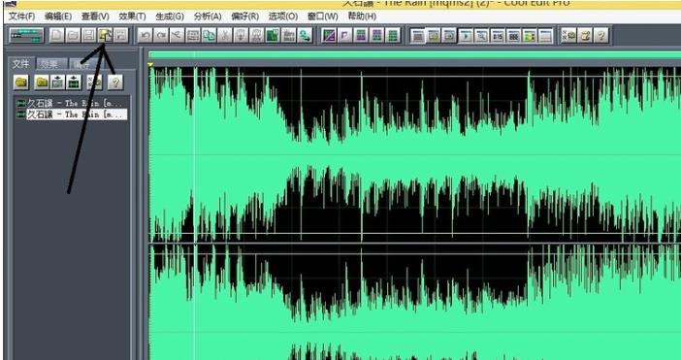Click the open file folder icon in panel
This screenshot has width=681, height=360.
[x=20, y=82]
